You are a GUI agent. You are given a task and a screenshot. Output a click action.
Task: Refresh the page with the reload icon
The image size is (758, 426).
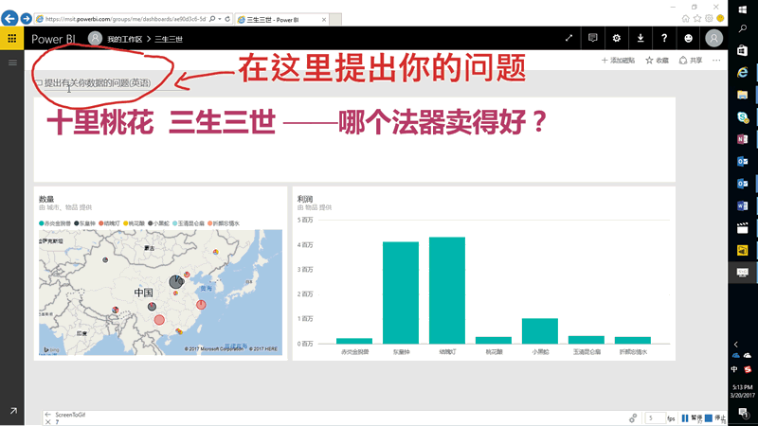click(227, 19)
